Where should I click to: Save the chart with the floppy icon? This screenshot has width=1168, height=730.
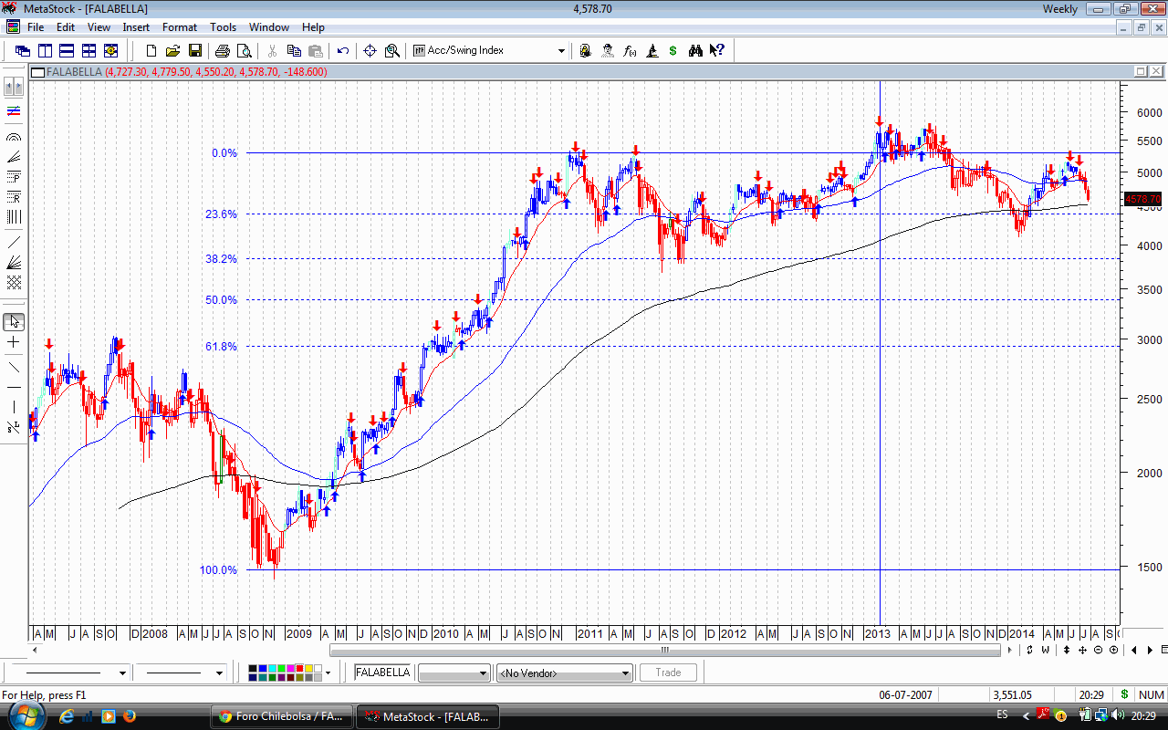(x=194, y=50)
